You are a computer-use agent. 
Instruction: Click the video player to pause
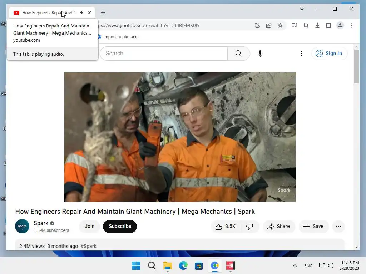pos(180,137)
